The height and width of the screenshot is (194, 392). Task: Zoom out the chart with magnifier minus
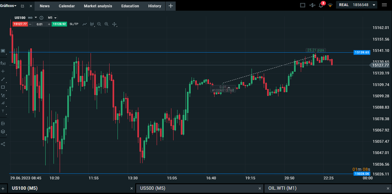click(99, 24)
